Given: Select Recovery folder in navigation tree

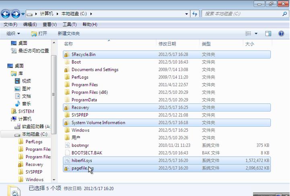Looking at the screenshot, I should [31, 164].
